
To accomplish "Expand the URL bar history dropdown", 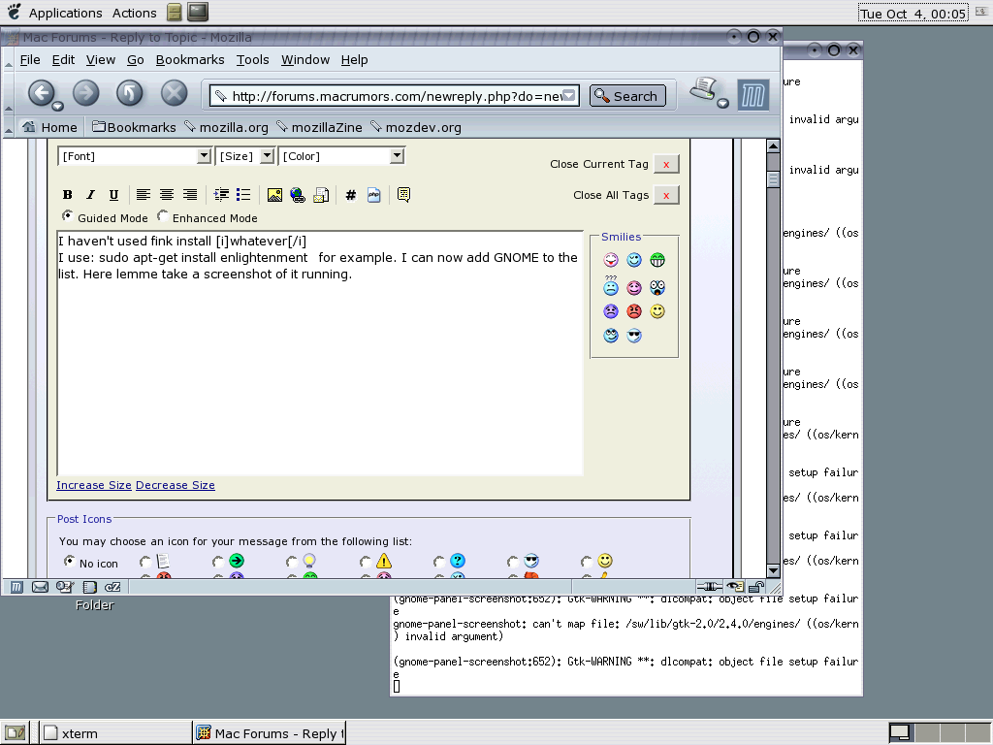I will coord(568,96).
